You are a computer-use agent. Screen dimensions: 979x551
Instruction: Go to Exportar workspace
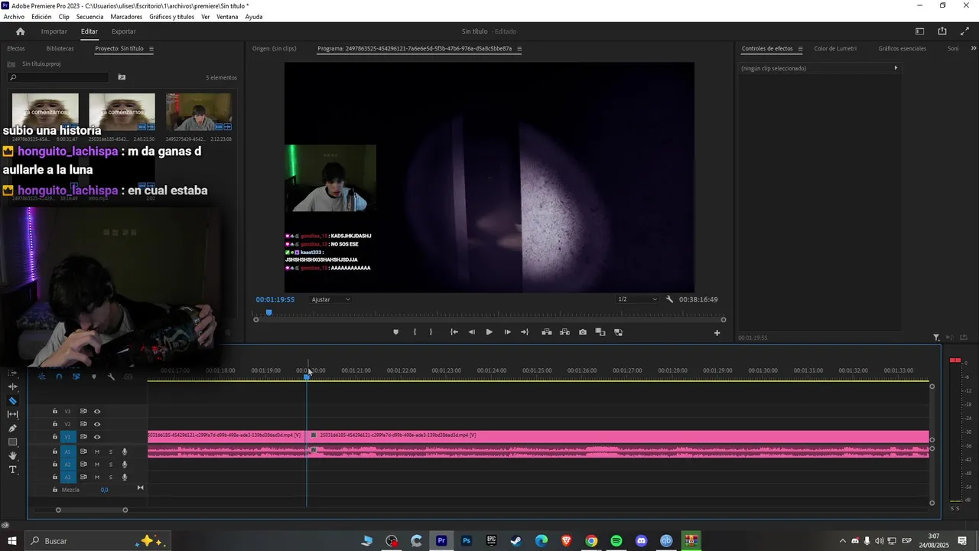pyautogui.click(x=123, y=31)
